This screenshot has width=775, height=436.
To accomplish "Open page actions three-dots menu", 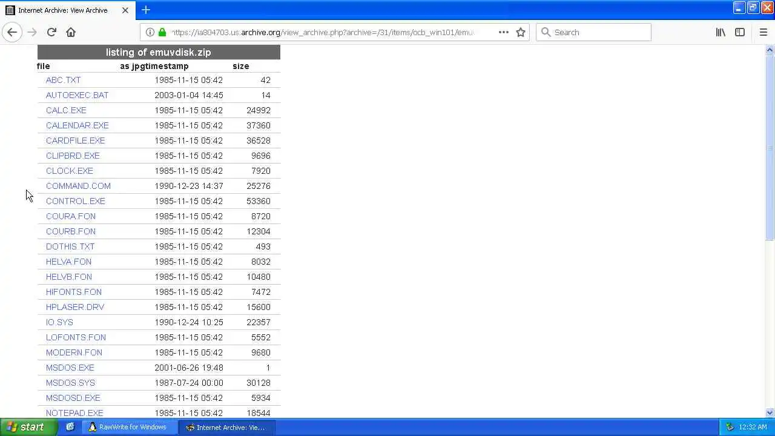I will pyautogui.click(x=503, y=32).
